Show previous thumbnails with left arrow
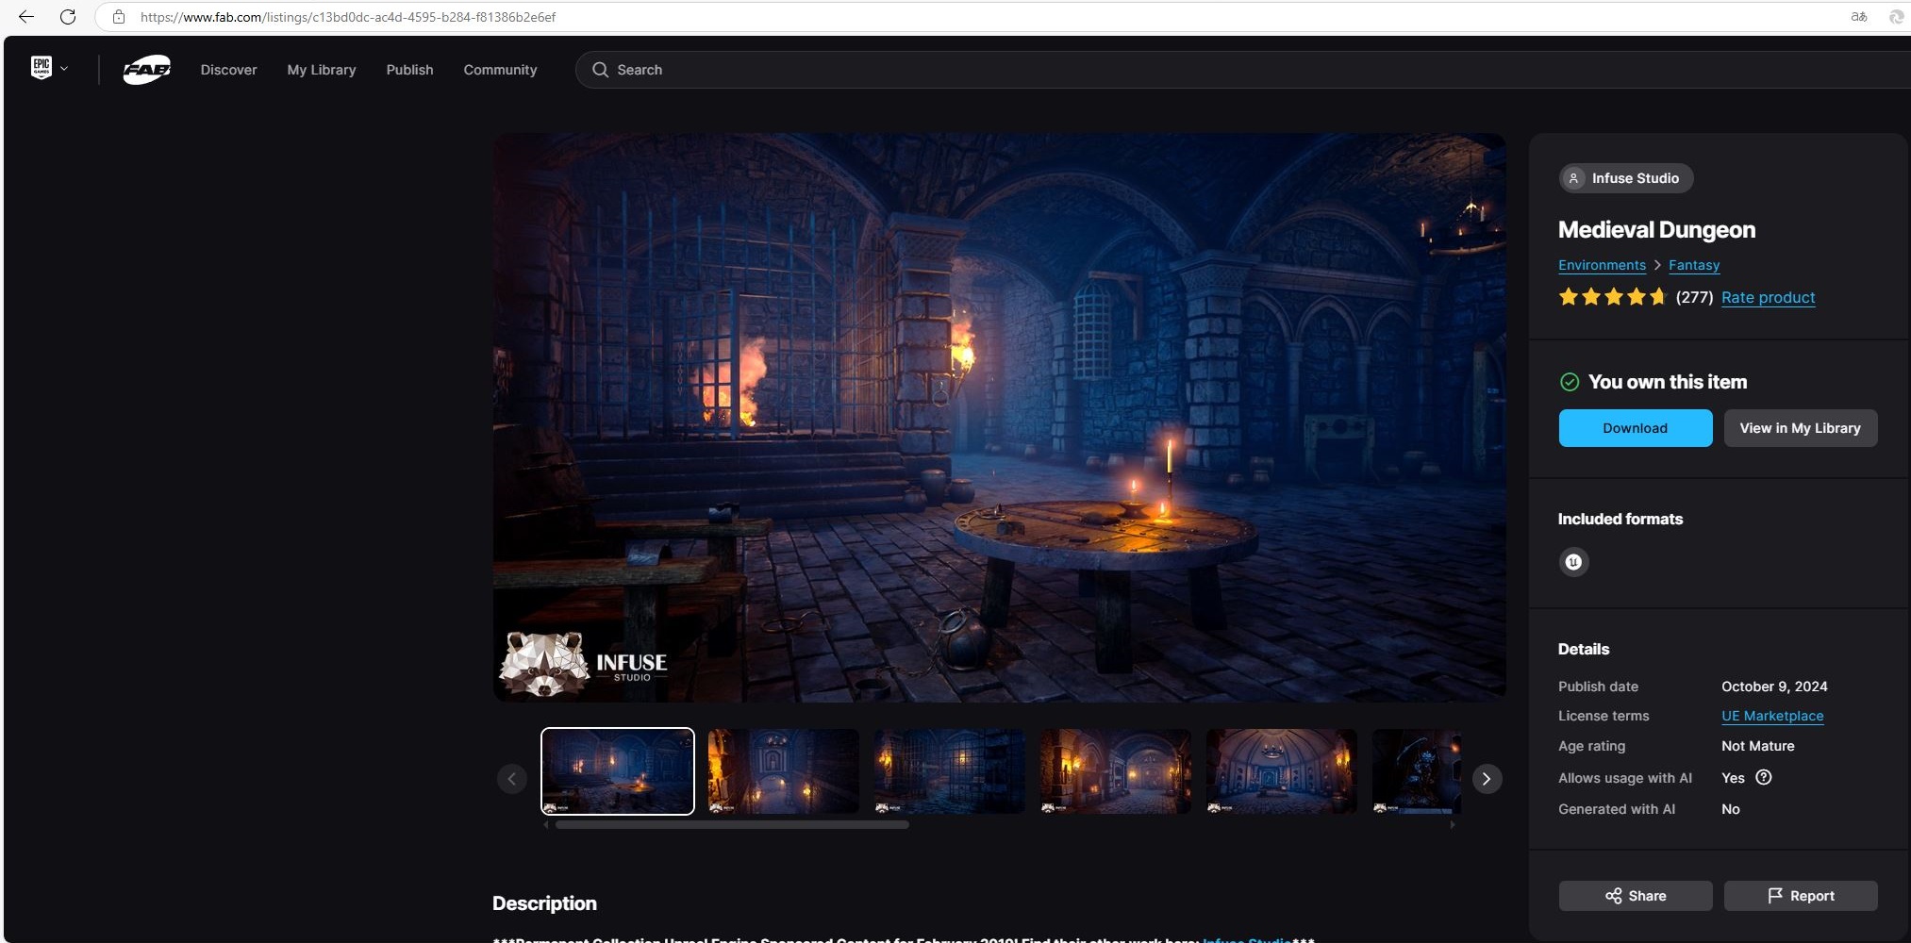Viewport: 1911px width, 943px height. 511,779
